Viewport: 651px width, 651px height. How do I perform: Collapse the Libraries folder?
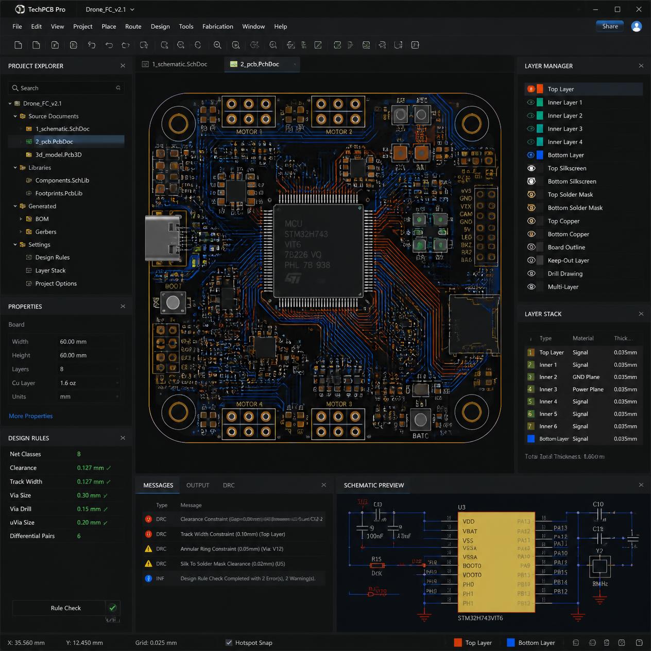(x=15, y=168)
